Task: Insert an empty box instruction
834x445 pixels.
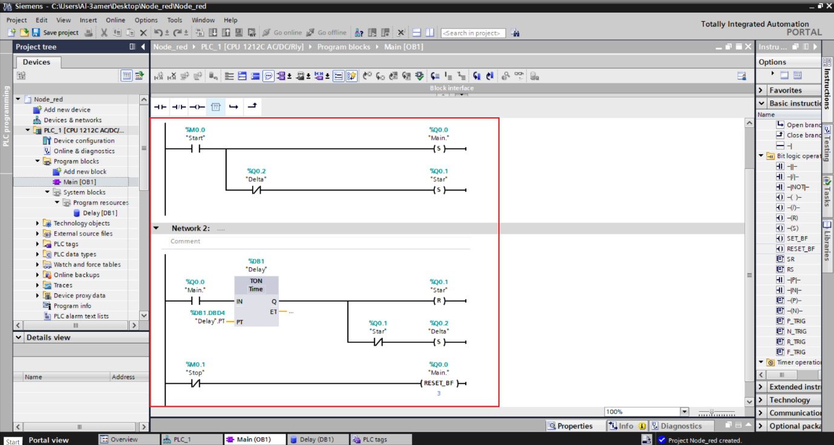Action: coord(215,107)
